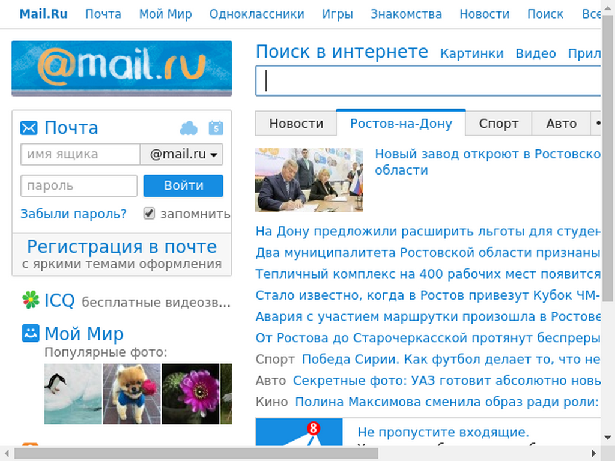Open Полина Максимова headline
The height and width of the screenshot is (461, 615).
point(447,402)
